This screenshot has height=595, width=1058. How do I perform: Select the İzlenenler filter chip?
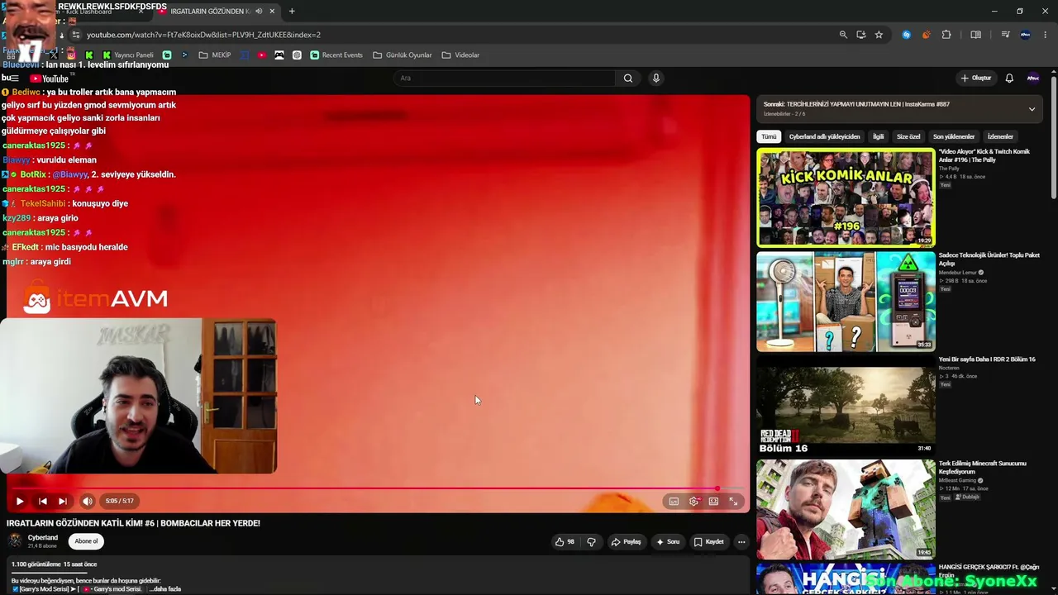point(1000,136)
